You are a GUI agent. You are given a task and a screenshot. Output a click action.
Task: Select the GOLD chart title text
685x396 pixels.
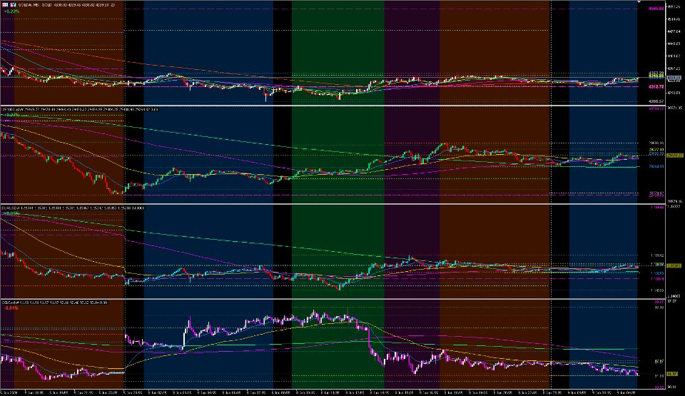[x=67, y=5]
